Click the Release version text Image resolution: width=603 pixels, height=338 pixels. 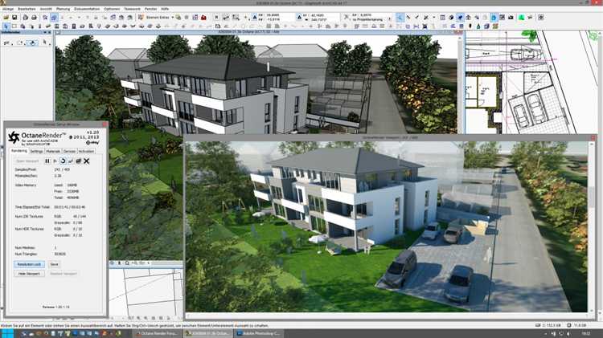56,307
